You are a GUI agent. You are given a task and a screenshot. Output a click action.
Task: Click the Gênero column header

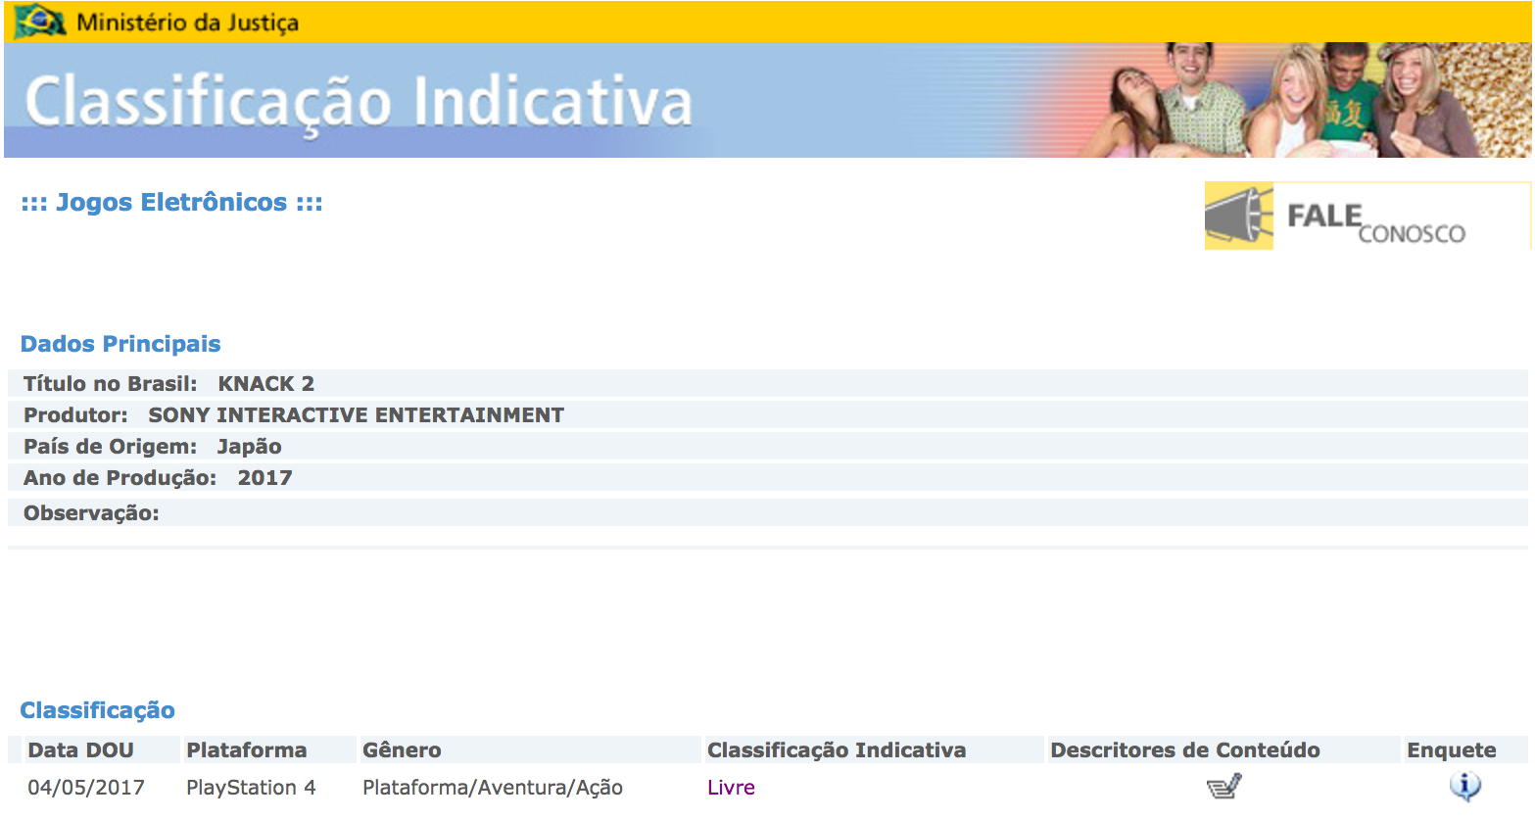[x=402, y=750]
